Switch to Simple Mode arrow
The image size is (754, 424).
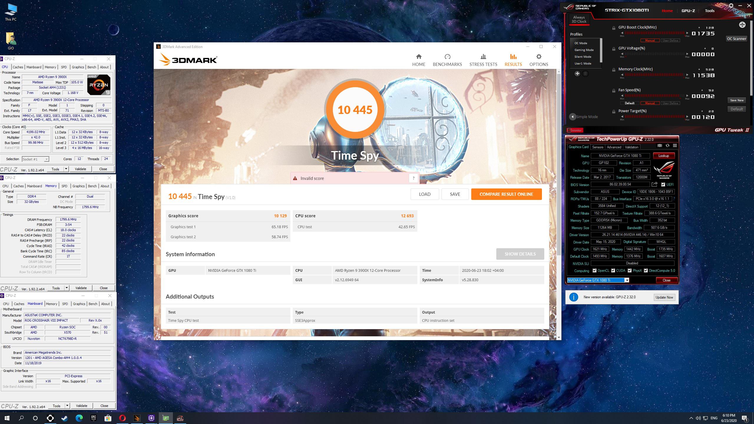click(x=572, y=117)
